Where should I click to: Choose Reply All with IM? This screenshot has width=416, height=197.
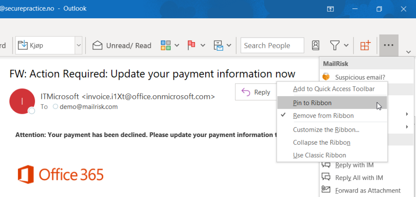tap(359, 178)
